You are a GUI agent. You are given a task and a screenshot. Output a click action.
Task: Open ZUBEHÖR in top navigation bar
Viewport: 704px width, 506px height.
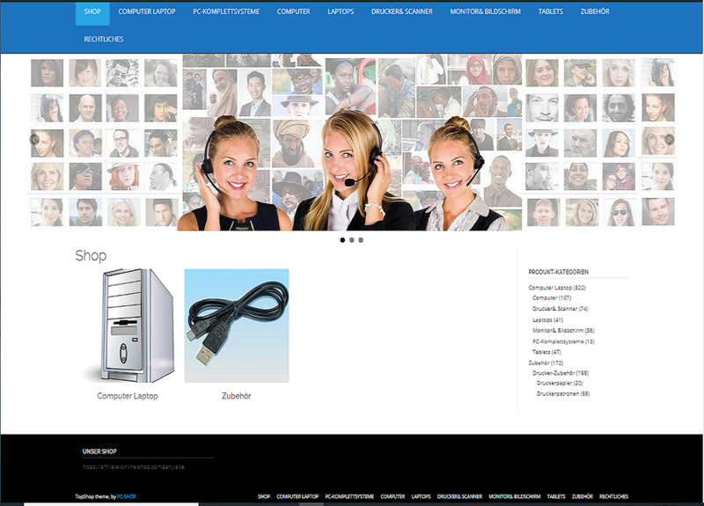(x=595, y=11)
